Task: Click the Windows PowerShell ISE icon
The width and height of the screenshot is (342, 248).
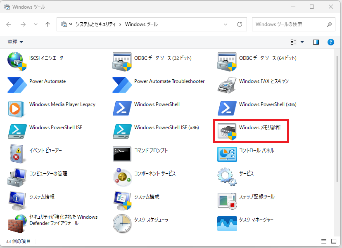Action: click(x=17, y=131)
